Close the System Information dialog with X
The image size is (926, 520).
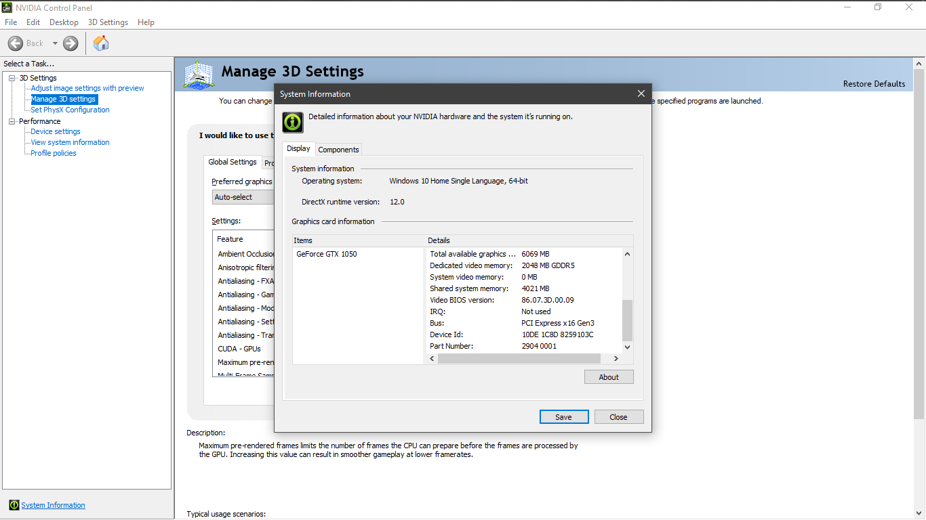pyautogui.click(x=641, y=94)
